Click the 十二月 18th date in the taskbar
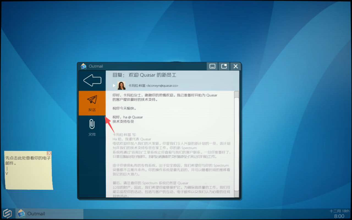352x220 pixels. [x=339, y=211]
